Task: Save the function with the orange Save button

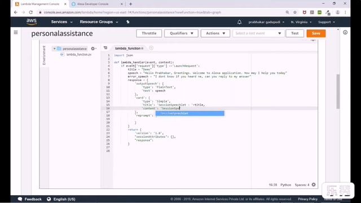Action: pyautogui.click(x=316, y=33)
